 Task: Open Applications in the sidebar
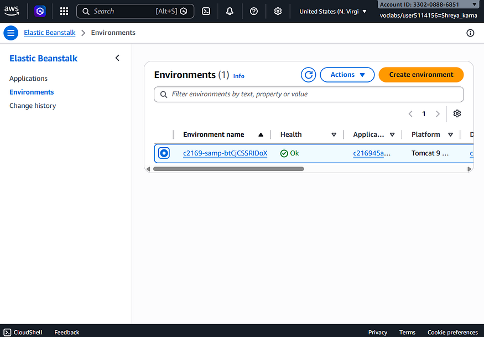click(x=28, y=79)
